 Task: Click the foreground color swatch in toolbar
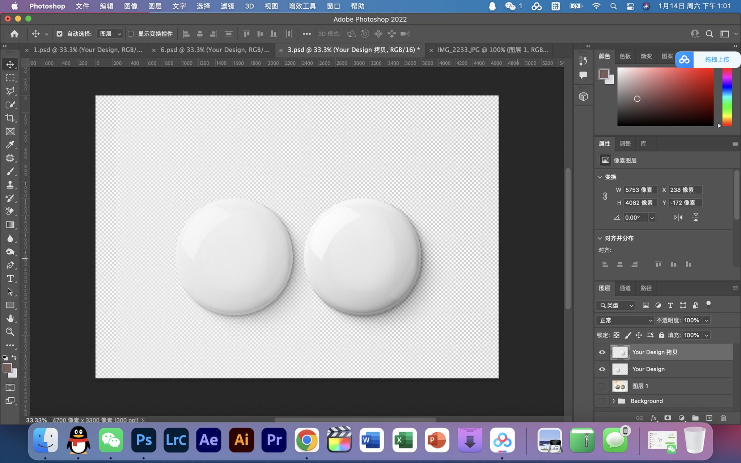pos(7,368)
